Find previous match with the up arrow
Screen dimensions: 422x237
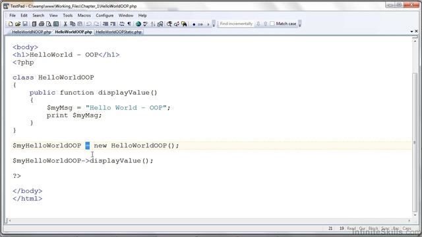[x=265, y=24]
